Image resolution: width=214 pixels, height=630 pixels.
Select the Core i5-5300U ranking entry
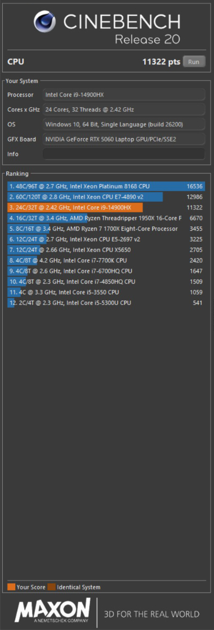[106, 303]
